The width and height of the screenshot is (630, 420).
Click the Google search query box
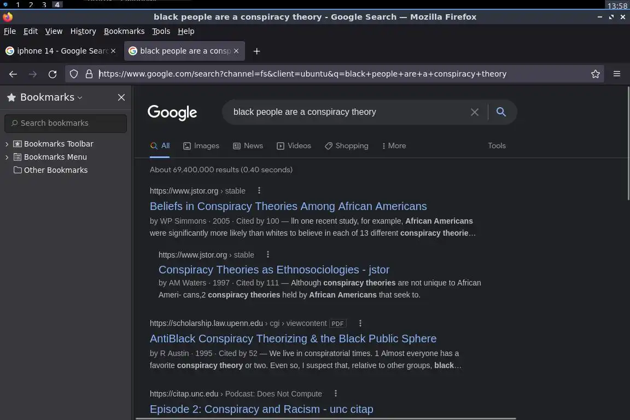pos(349,112)
